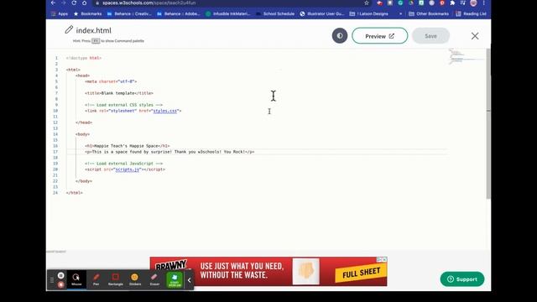Open the Brawny paper towel advertisement

[x=268, y=271]
